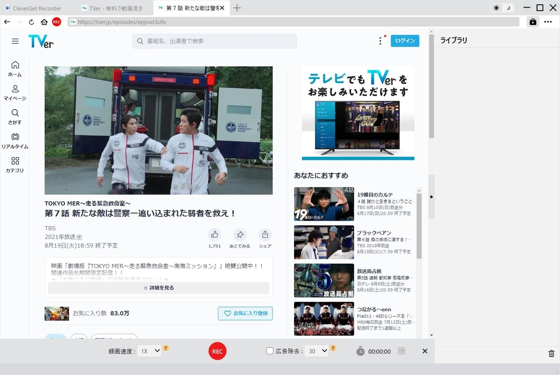
Task: Click the timer arrow button
Action: point(401,351)
